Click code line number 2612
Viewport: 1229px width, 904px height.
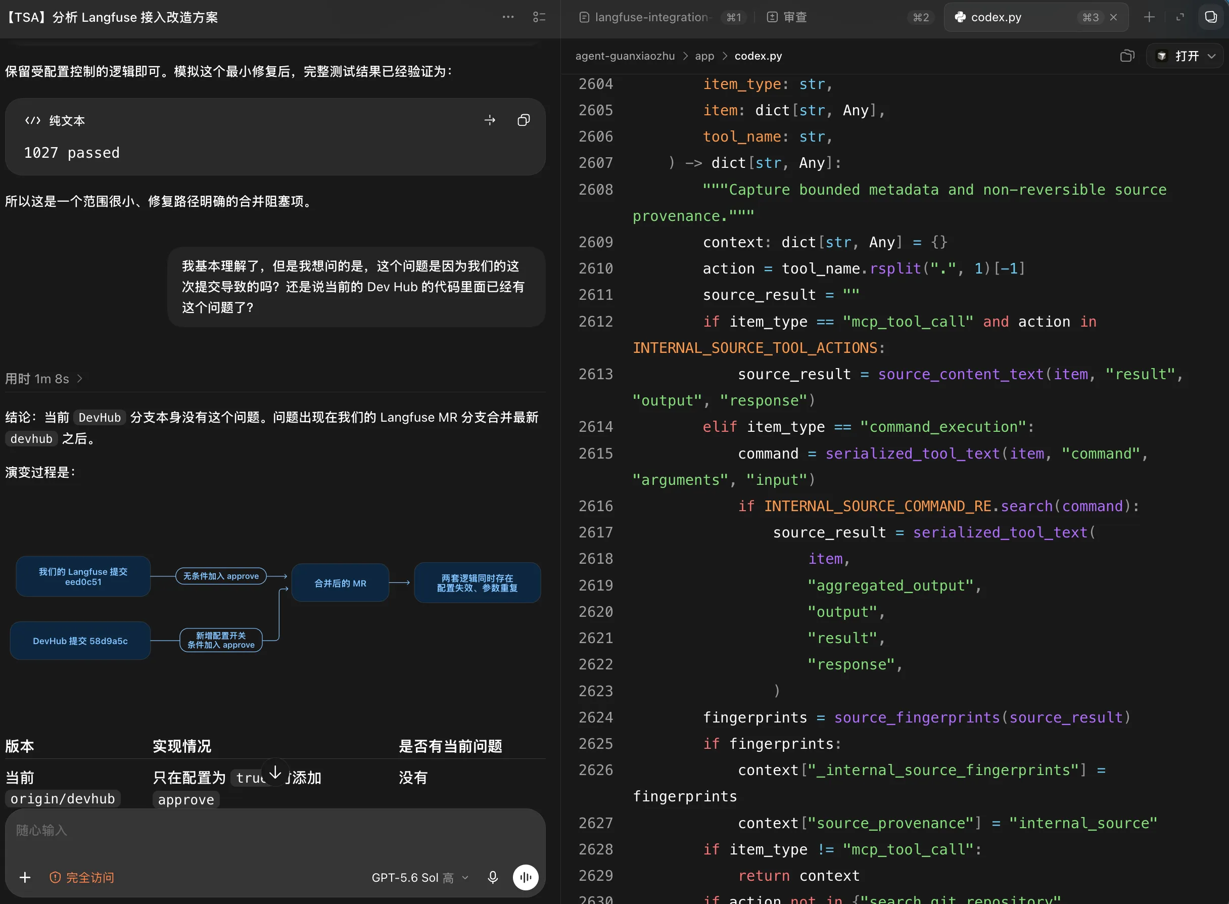point(596,321)
